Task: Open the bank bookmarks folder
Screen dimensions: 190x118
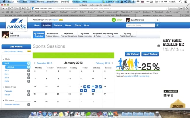Action: pos(18,12)
